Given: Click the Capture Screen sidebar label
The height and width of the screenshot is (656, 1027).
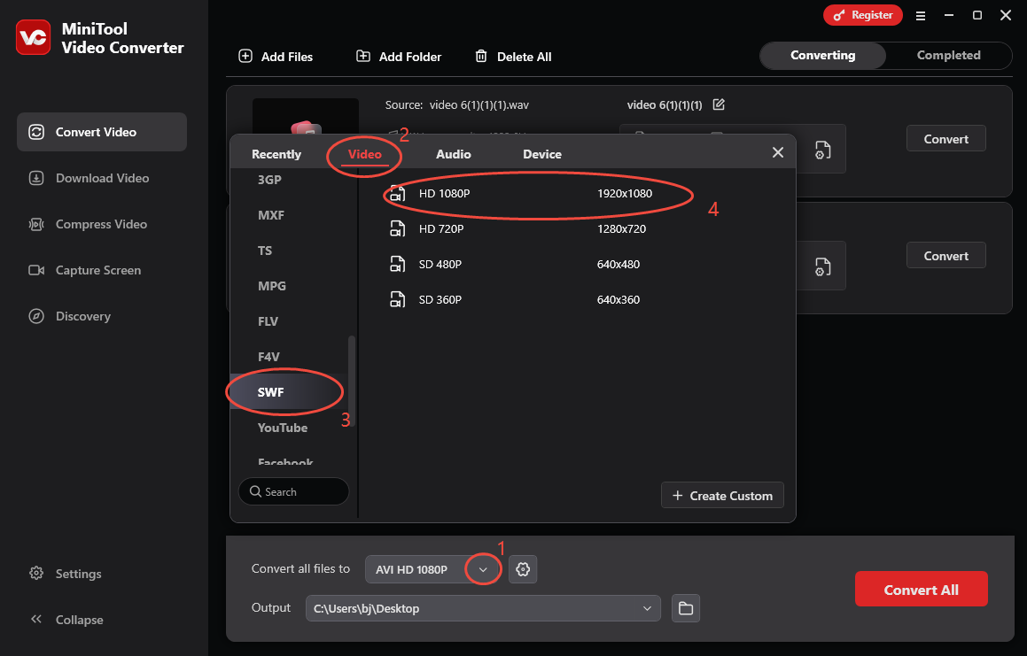Looking at the screenshot, I should coord(98,270).
